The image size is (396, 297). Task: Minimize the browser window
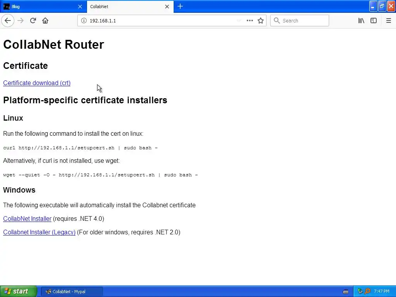[373, 6]
